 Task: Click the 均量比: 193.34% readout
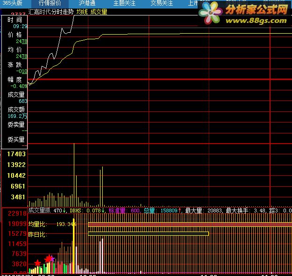52,224
